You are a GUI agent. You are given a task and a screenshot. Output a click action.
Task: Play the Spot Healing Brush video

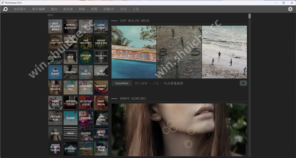(x=243, y=83)
